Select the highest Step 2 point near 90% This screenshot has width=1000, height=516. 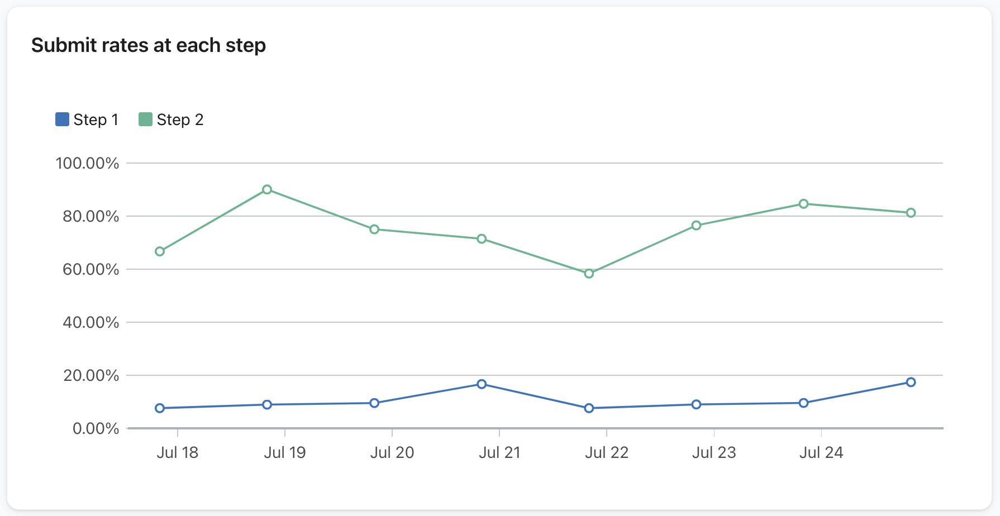(267, 190)
